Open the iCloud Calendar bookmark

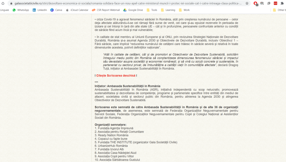(77, 10)
